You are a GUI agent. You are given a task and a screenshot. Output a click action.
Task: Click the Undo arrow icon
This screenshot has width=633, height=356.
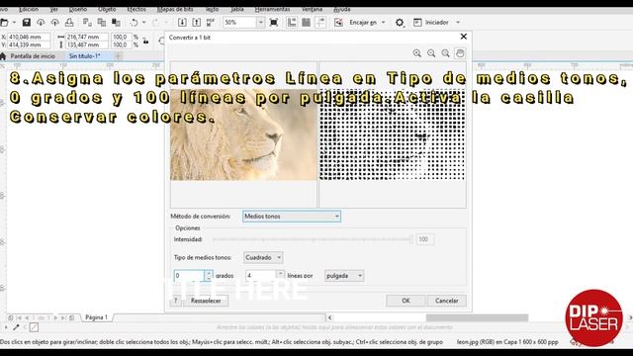(135, 23)
